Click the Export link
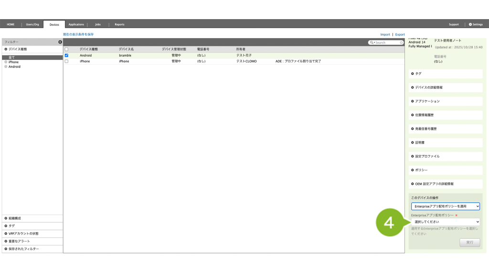Screen dimensions: 489x275 tap(400, 34)
